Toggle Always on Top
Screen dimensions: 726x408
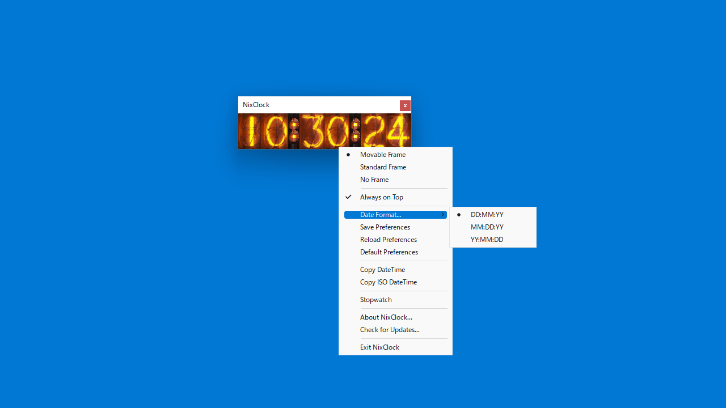tap(395, 197)
